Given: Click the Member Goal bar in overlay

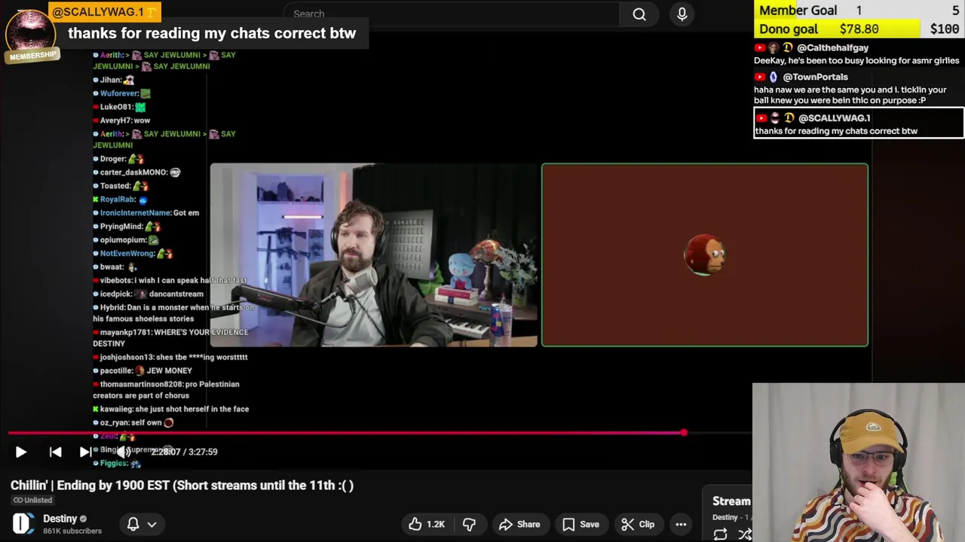Looking at the screenshot, I should [859, 11].
